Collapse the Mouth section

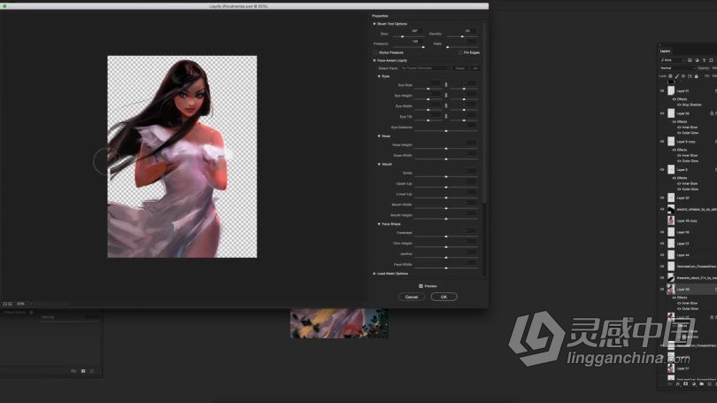(x=379, y=164)
